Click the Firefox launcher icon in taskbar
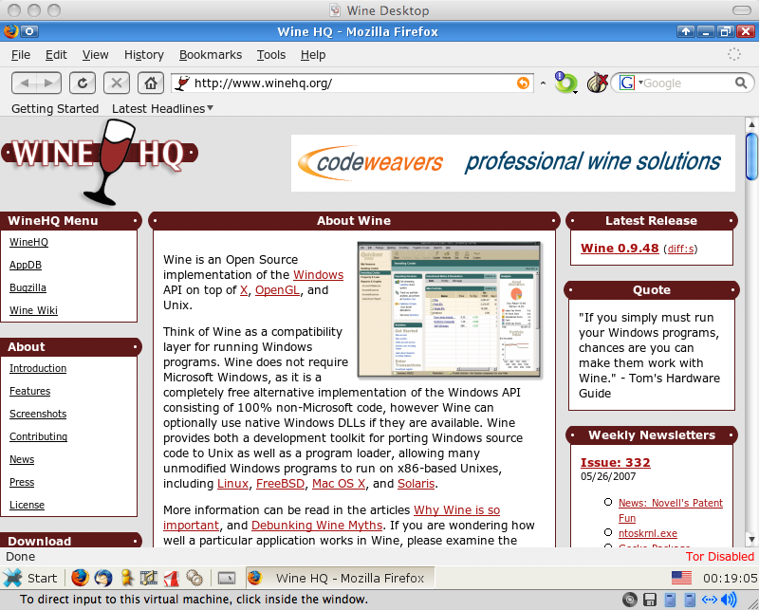The width and height of the screenshot is (759, 610). pos(80,578)
